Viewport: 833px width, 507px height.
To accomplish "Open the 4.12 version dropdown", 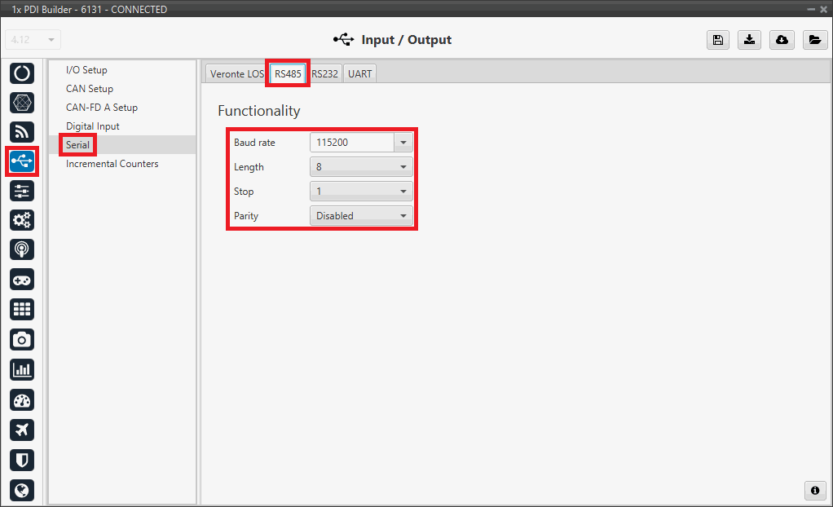I will point(33,40).
